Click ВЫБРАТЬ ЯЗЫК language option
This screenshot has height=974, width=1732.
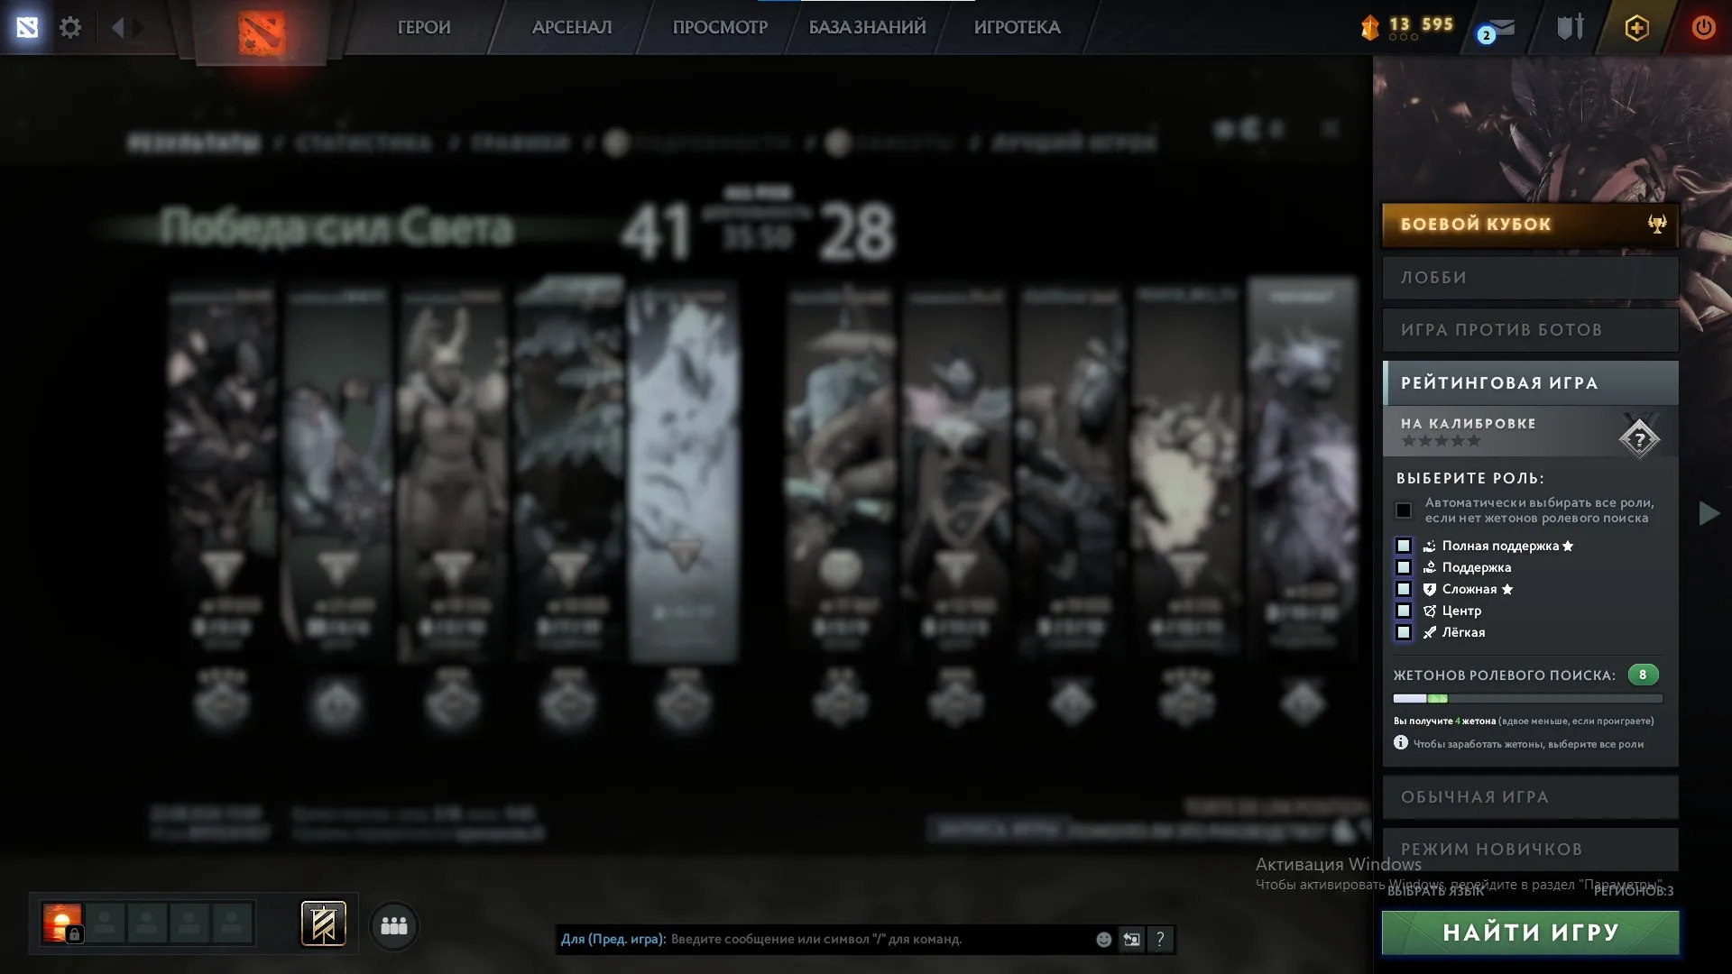point(1435,891)
